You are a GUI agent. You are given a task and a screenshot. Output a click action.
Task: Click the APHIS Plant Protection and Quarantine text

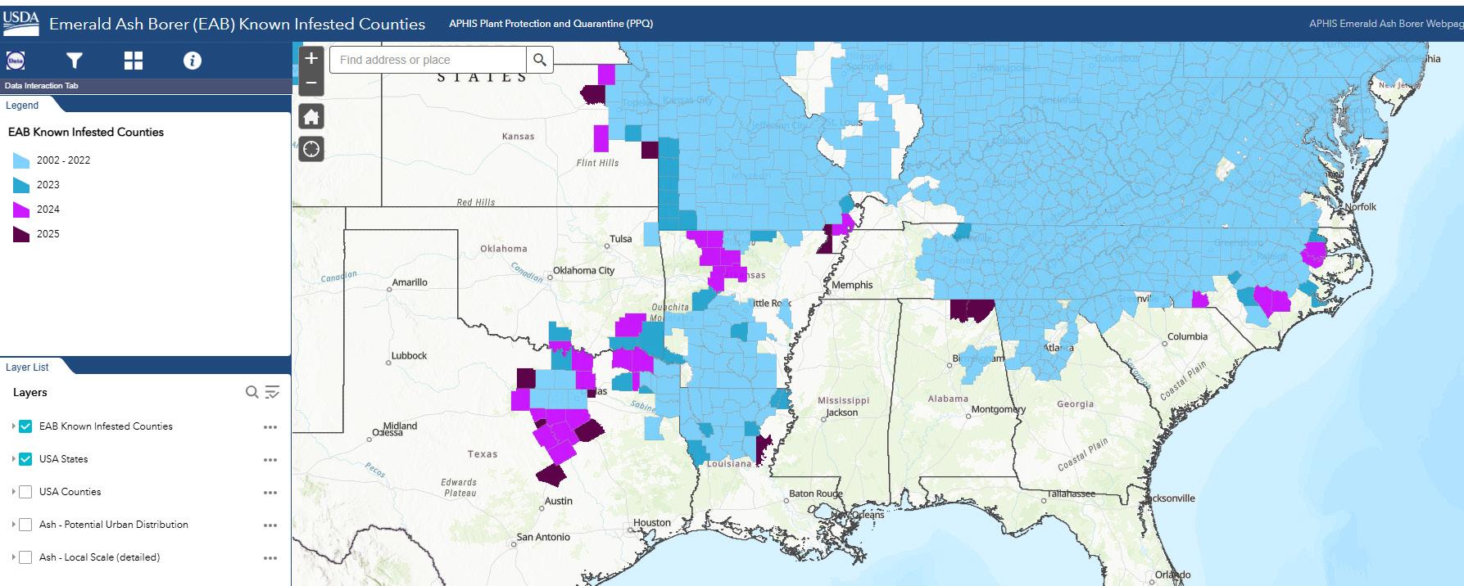pyautogui.click(x=551, y=24)
